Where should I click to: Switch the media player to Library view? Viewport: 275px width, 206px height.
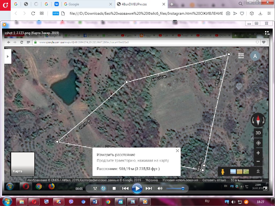[267, 33]
